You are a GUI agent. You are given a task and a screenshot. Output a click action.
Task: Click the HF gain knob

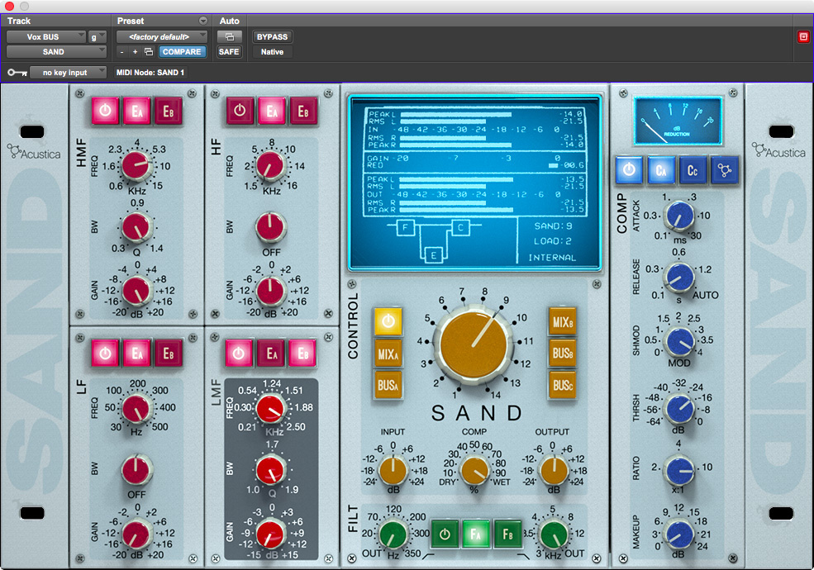pos(270,292)
